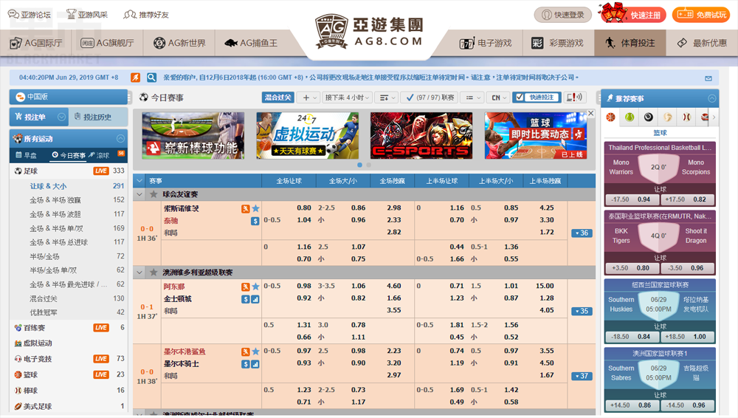The height and width of the screenshot is (418, 738).
Task: Collapse the 推荐赛事 panel
Action: pyautogui.click(x=711, y=98)
